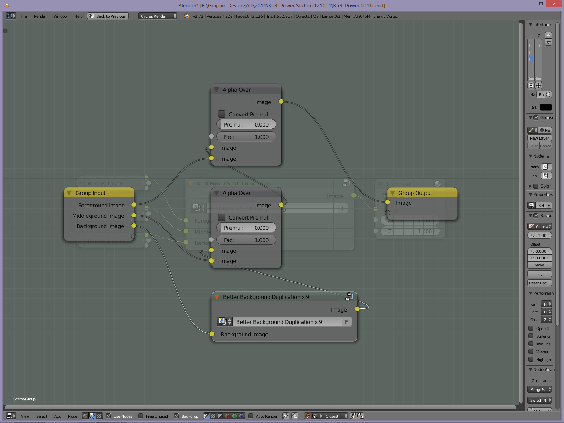
Task: Switch to compositing node tree type
Action: (92, 416)
